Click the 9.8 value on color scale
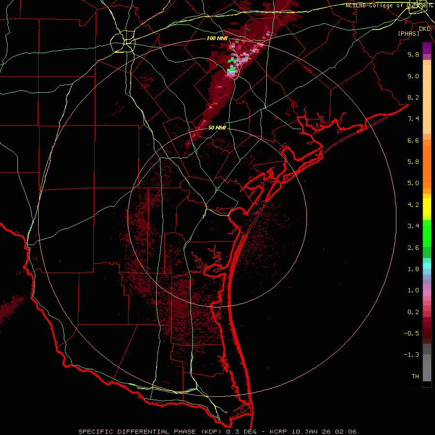 [x=413, y=54]
